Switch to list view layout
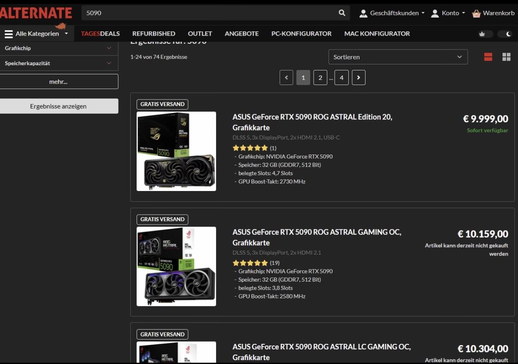 coord(488,57)
